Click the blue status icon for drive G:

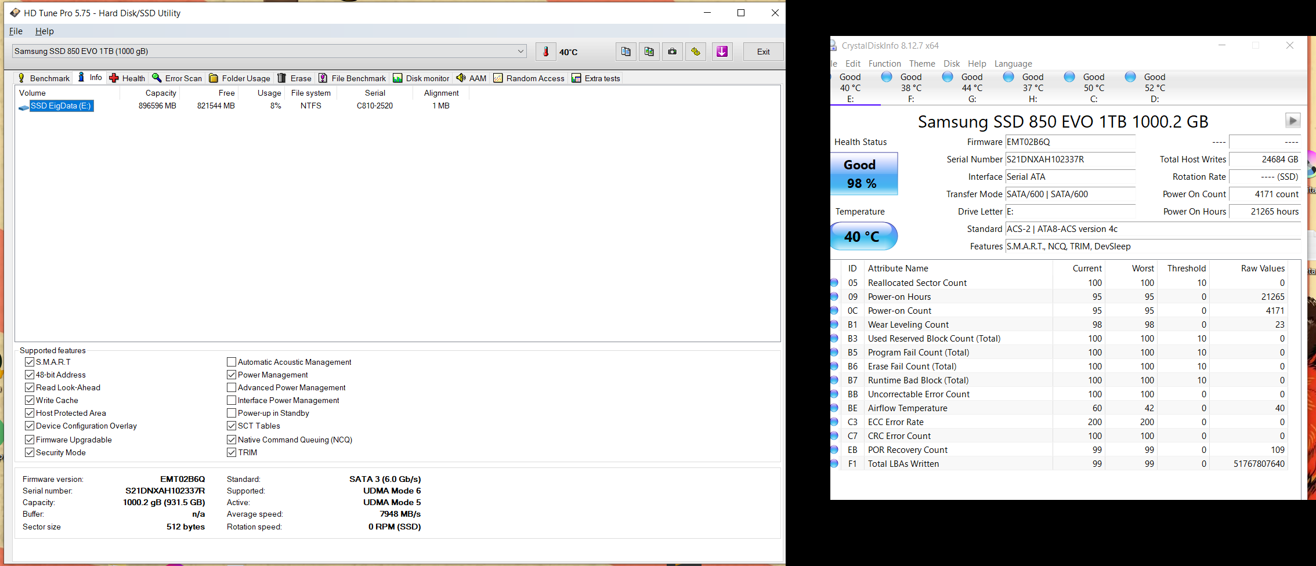(x=948, y=77)
